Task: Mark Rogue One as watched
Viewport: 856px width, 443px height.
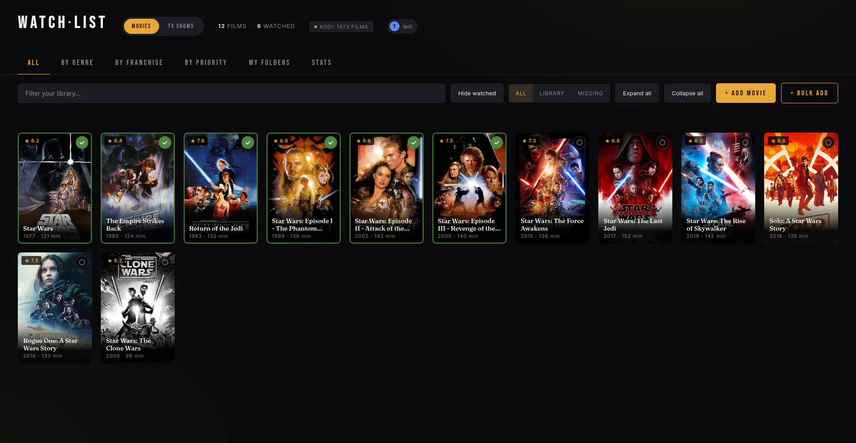Action: [82, 262]
